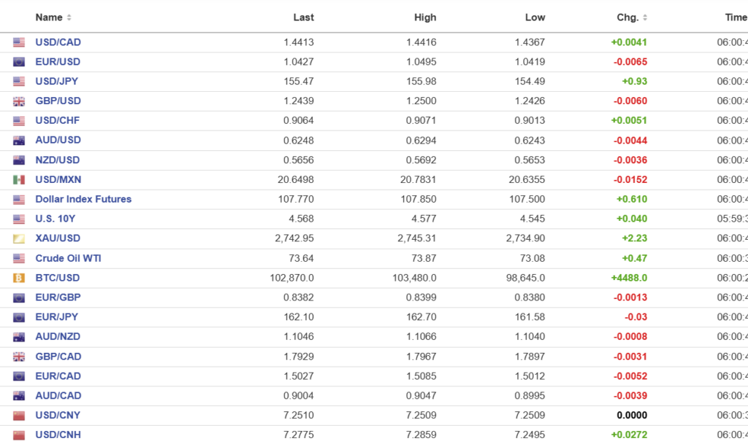Open the U.S. 10Y yield link
748x444 pixels.
pos(56,219)
